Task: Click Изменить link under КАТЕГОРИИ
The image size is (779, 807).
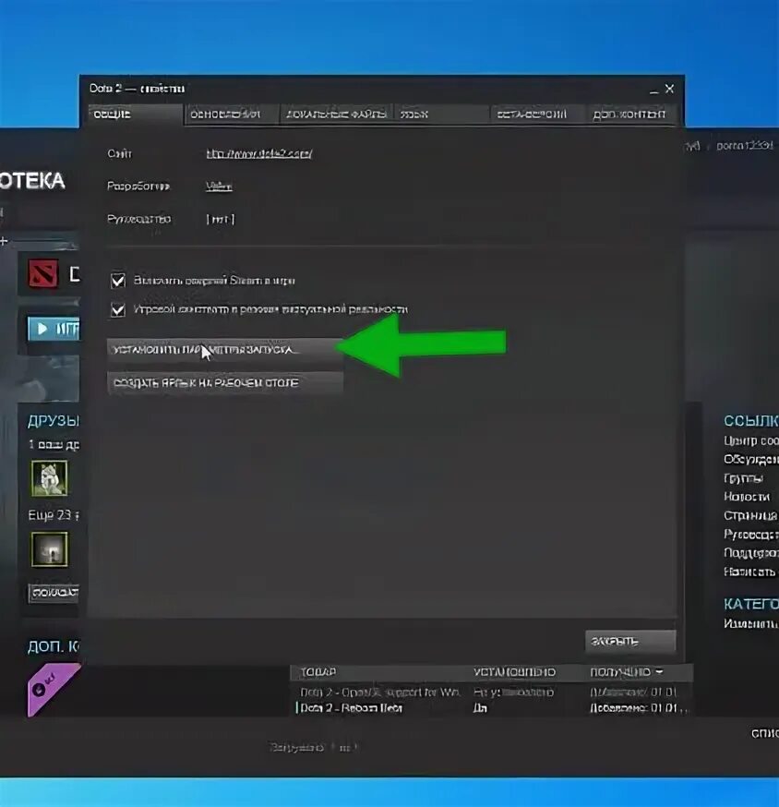Action: [x=750, y=623]
